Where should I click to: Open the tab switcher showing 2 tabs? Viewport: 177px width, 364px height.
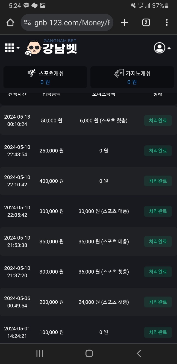pyautogui.click(x=146, y=23)
